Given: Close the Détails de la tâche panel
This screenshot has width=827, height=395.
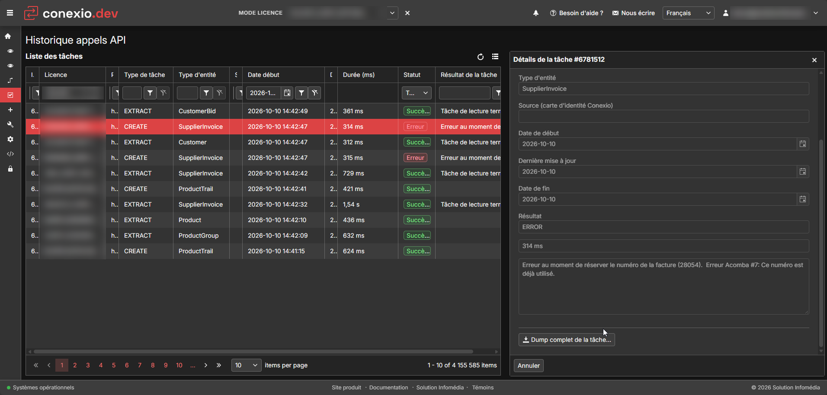Looking at the screenshot, I should pyautogui.click(x=814, y=60).
